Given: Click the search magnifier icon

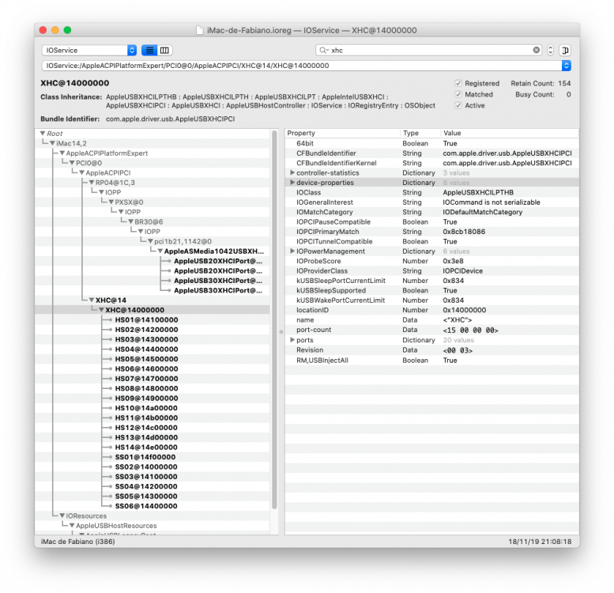Looking at the screenshot, I should click(323, 50).
